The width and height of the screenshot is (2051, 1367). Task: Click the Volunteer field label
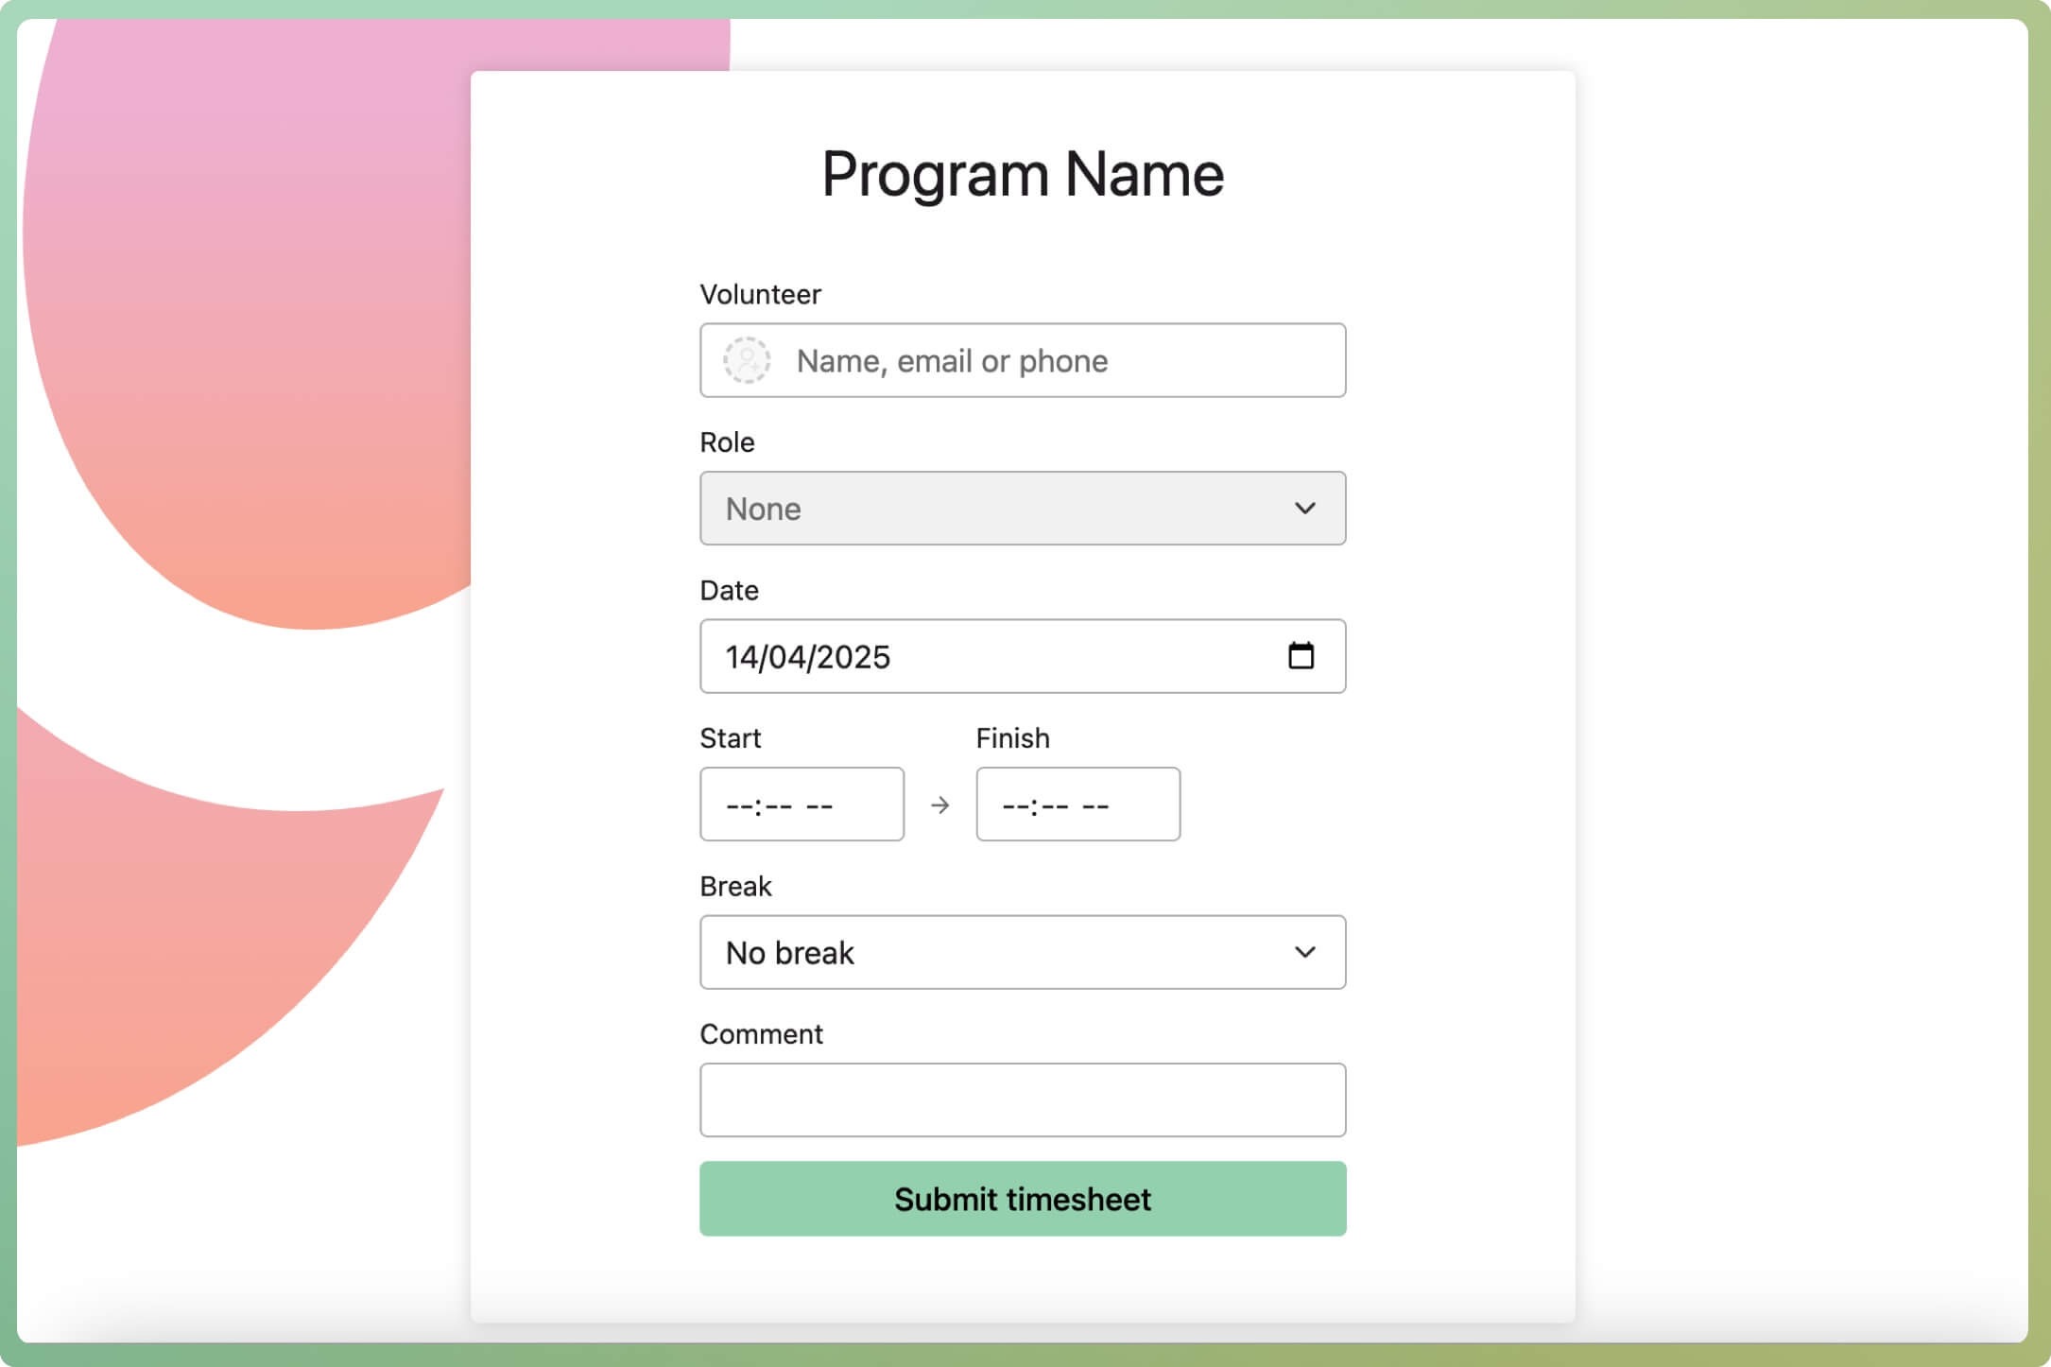[x=760, y=295]
